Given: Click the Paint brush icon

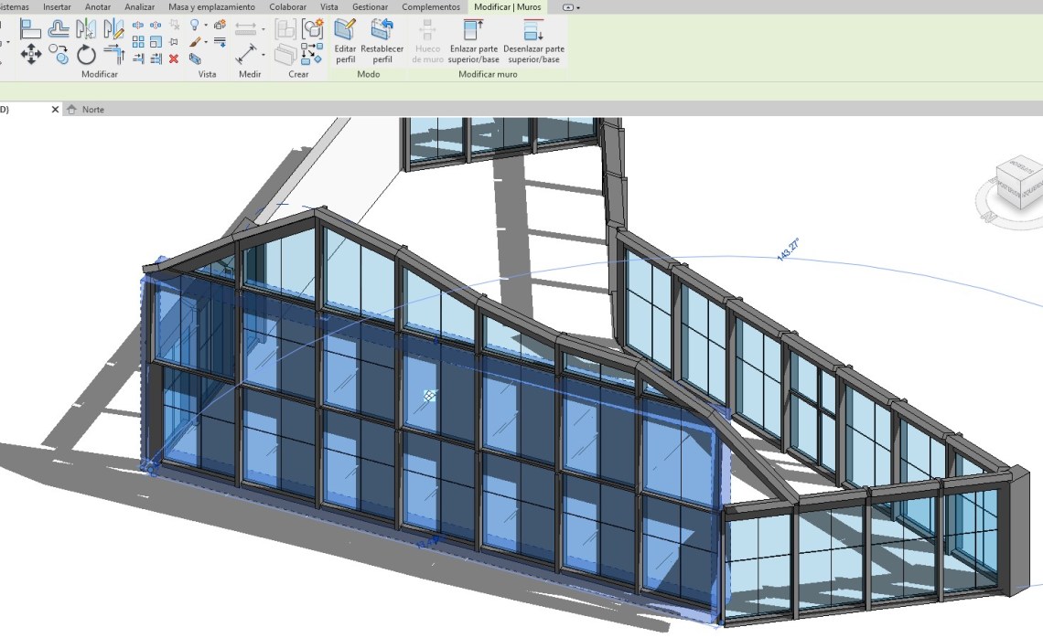Looking at the screenshot, I should [195, 42].
